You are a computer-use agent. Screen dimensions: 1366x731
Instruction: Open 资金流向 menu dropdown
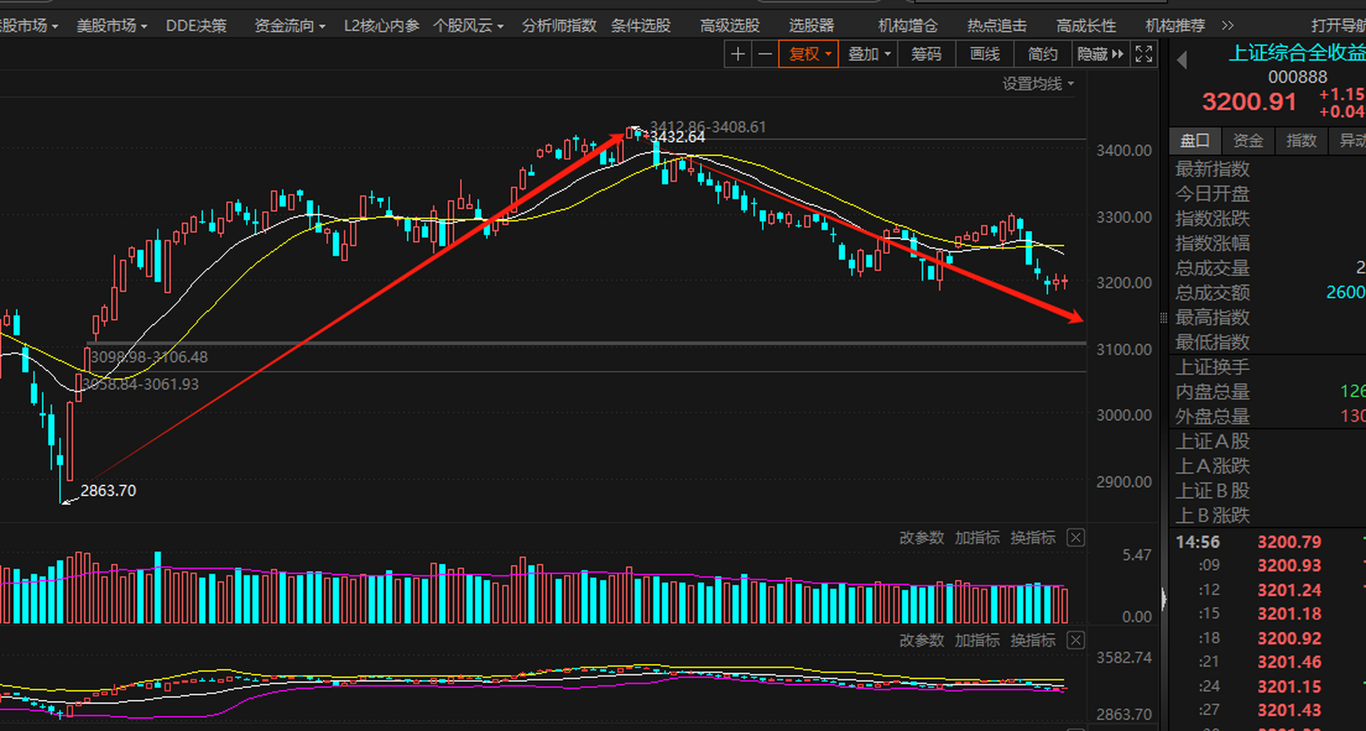290,26
